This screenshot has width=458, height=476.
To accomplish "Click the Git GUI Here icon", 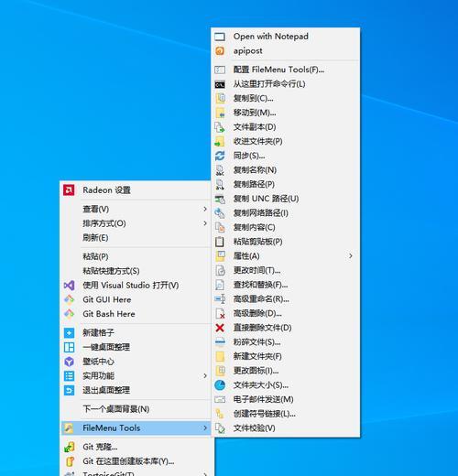I will point(69,299).
